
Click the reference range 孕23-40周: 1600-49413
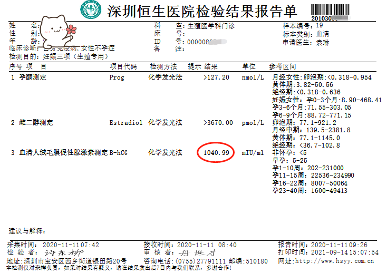(309, 191)
